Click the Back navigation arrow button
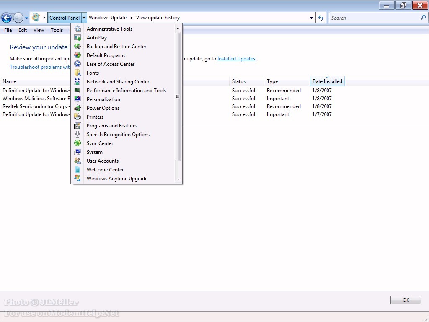Screen dimensions: 429x322 pyautogui.click(x=6, y=18)
